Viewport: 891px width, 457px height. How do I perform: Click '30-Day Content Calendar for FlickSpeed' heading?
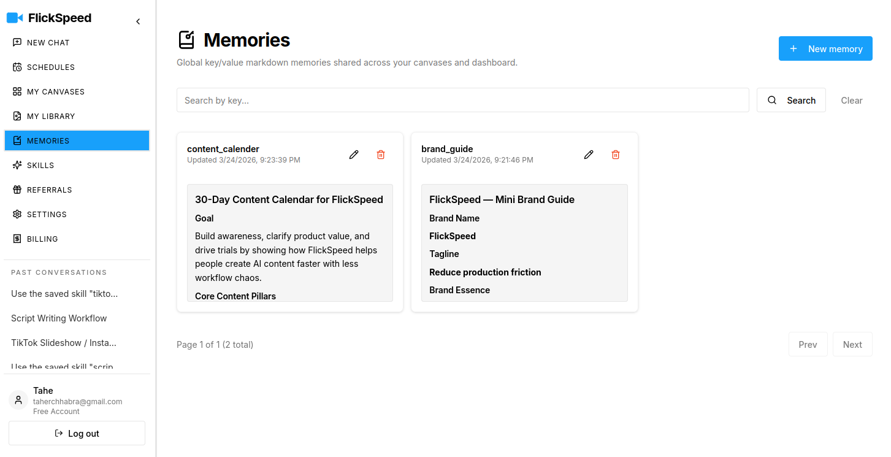[x=289, y=199]
